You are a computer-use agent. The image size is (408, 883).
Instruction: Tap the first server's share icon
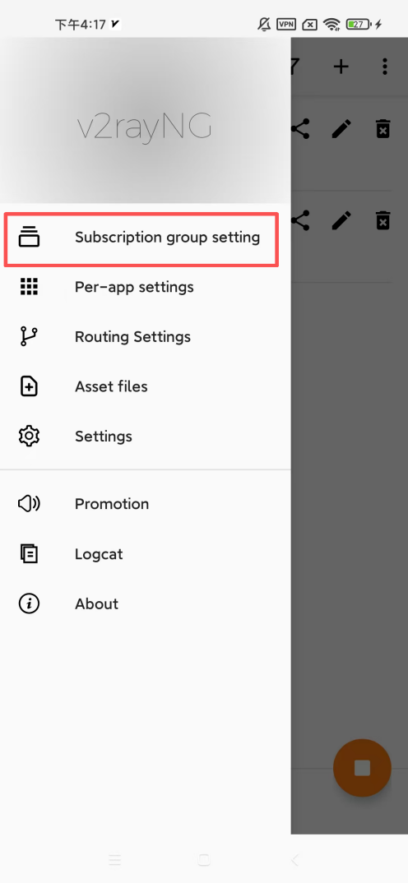[301, 129]
